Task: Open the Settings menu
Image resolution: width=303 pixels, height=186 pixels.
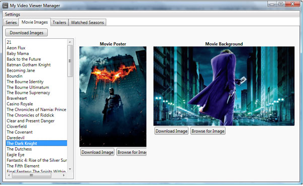Action: pyautogui.click(x=12, y=15)
